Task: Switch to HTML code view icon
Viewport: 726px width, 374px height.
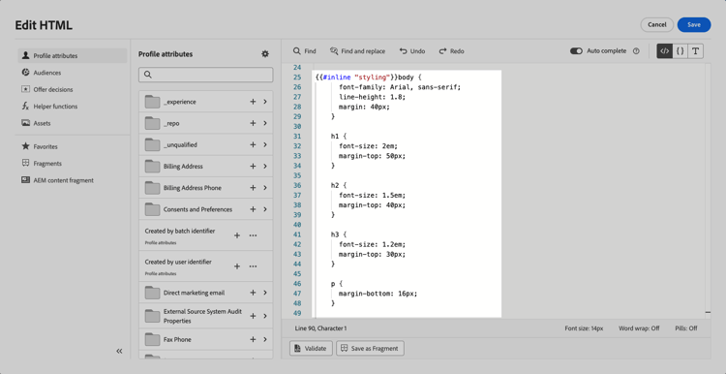Action: 664,51
